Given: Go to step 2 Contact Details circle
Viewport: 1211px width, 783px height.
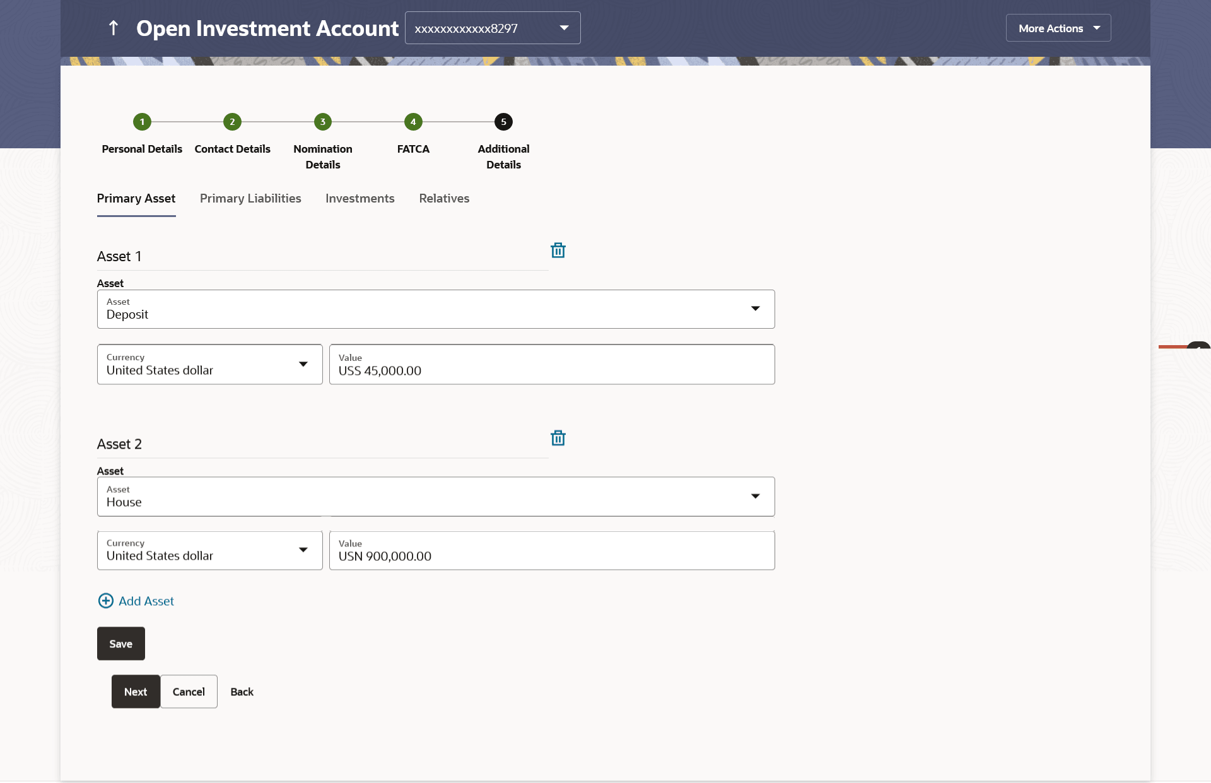Looking at the screenshot, I should (232, 122).
